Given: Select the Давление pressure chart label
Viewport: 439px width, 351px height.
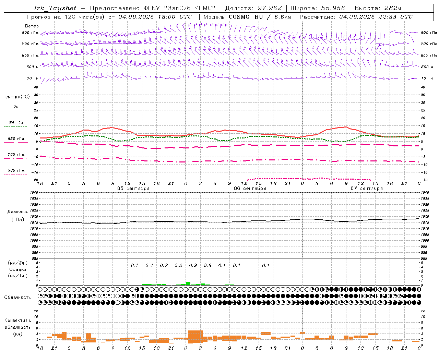Looking at the screenshot, I should (18, 212).
